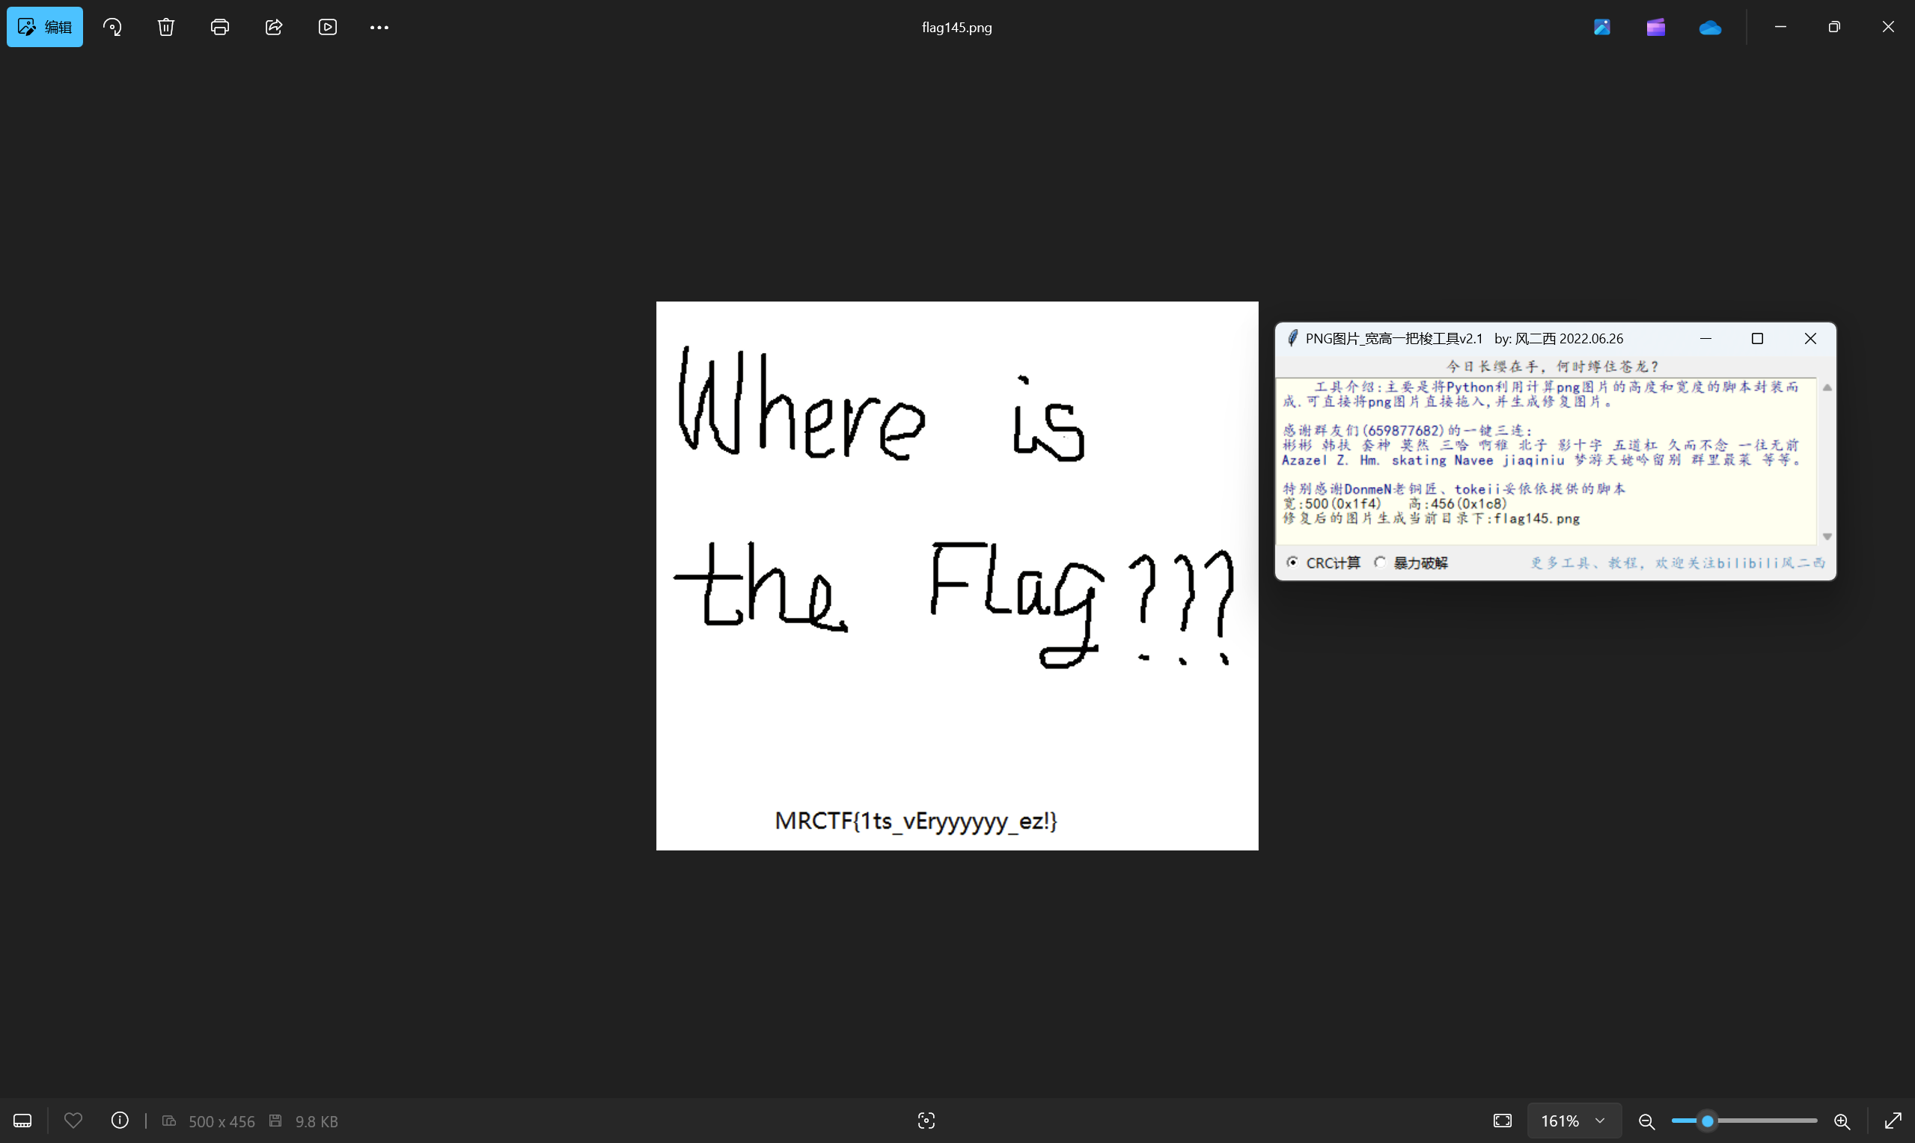Click the 宽:500(0x1f4) result text
The image size is (1915, 1143).
pos(1332,503)
